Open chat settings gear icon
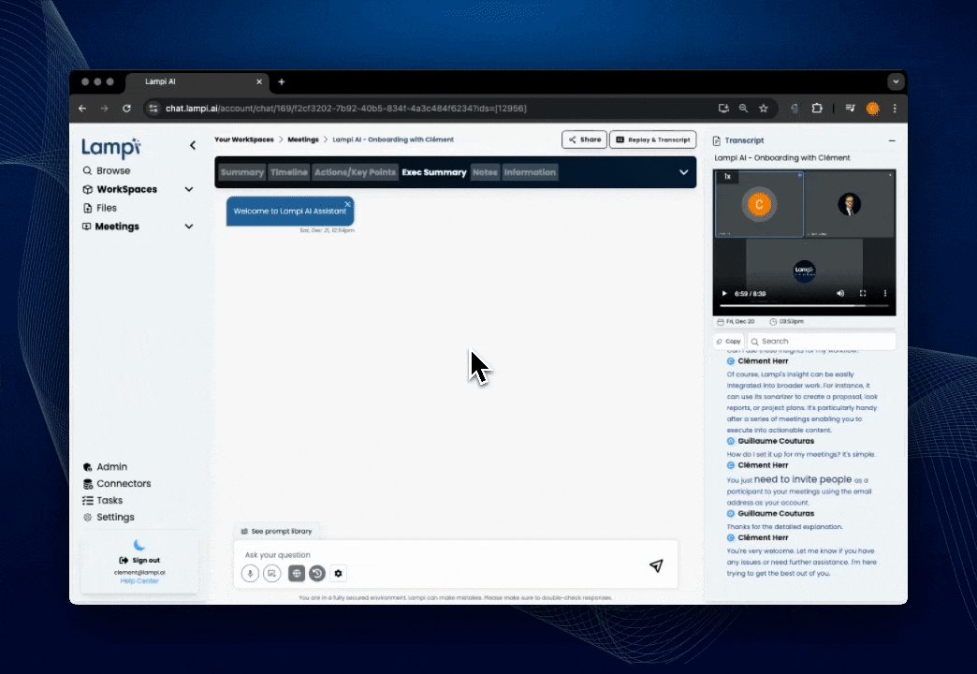 339,574
